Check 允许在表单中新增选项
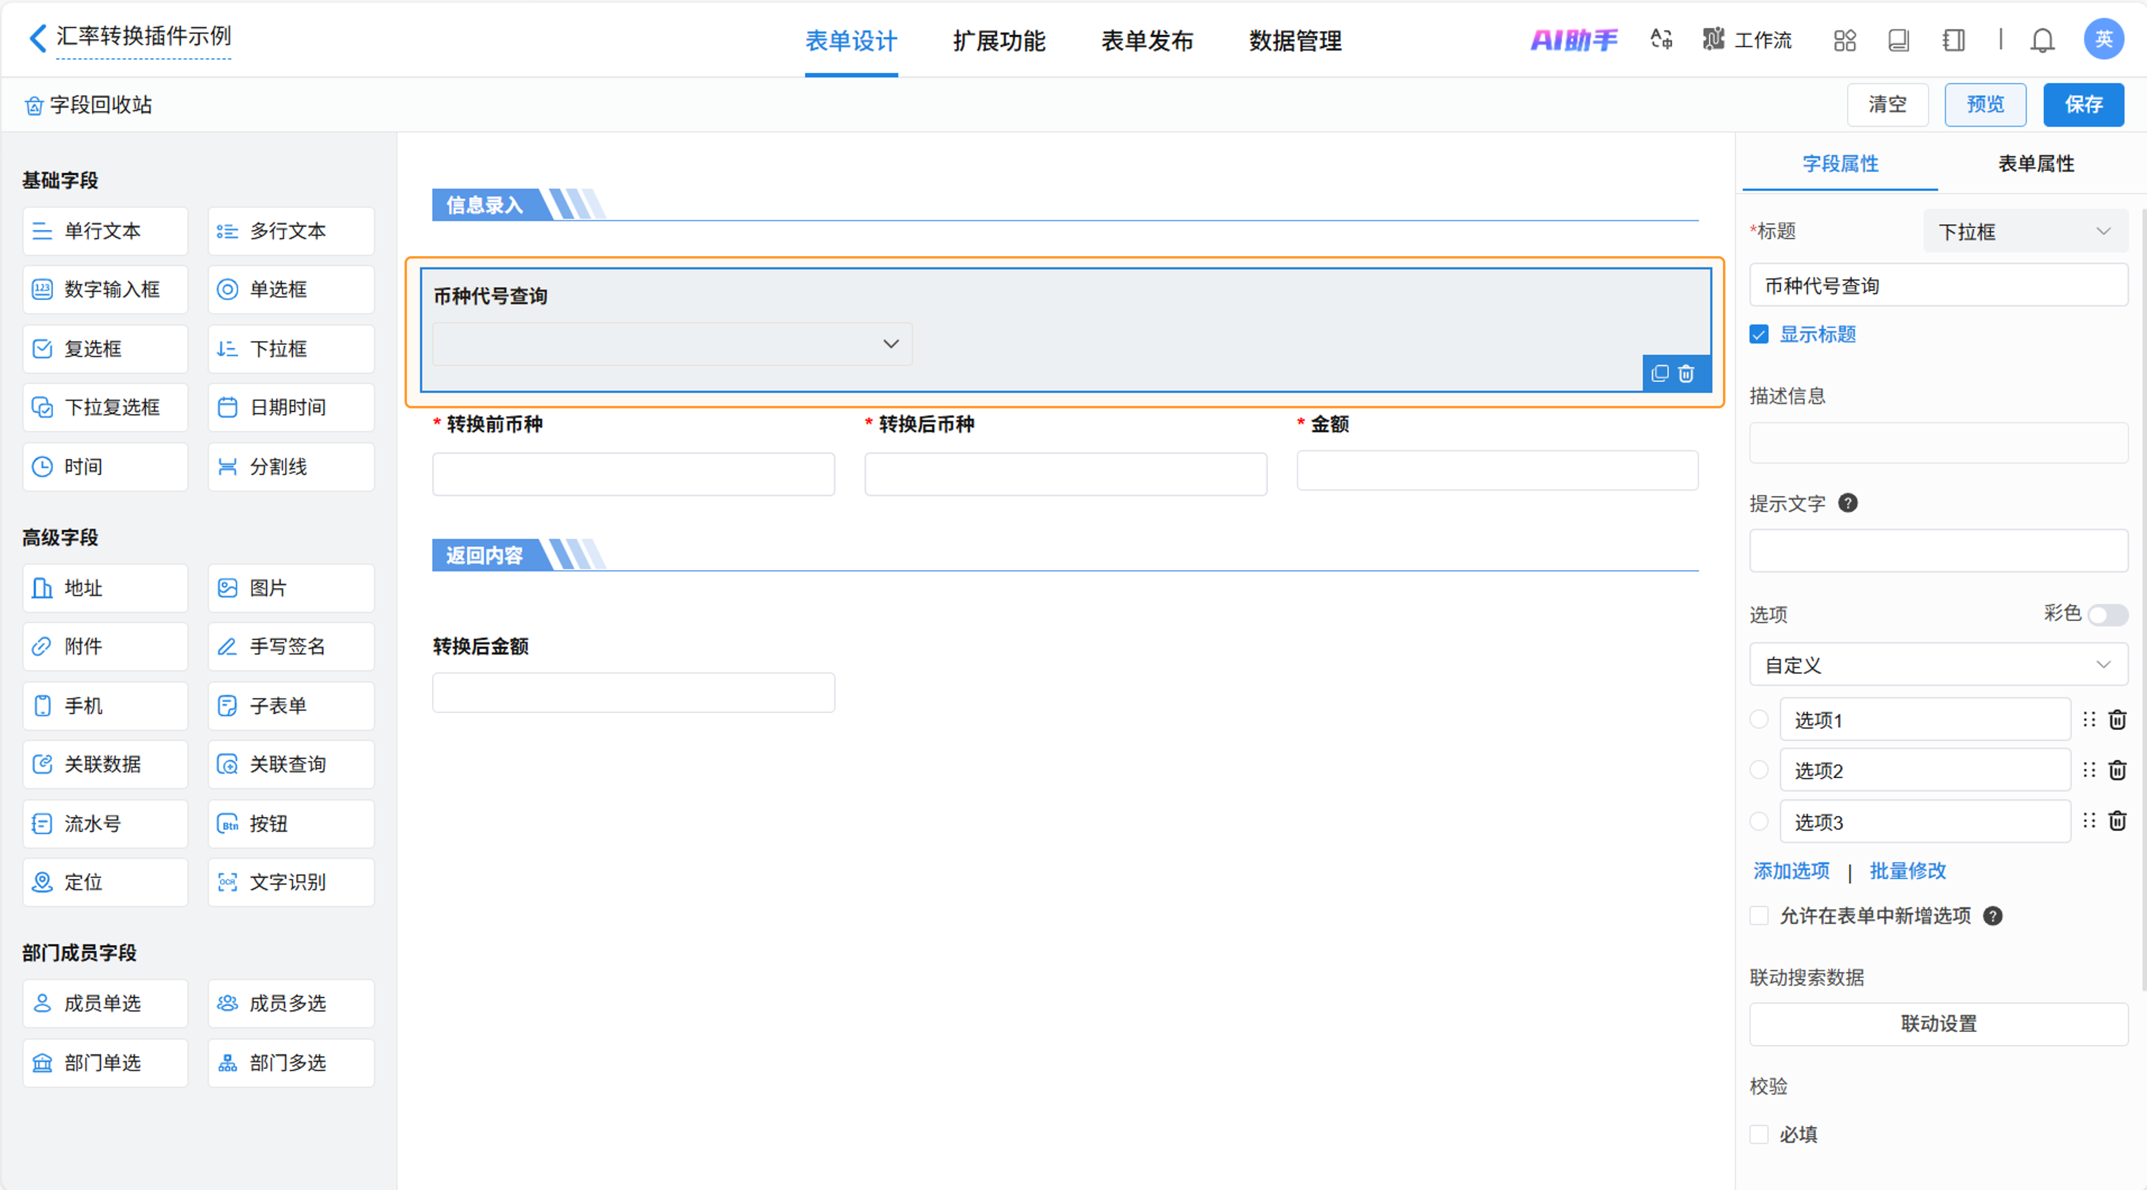This screenshot has width=2147, height=1190. [x=1759, y=916]
